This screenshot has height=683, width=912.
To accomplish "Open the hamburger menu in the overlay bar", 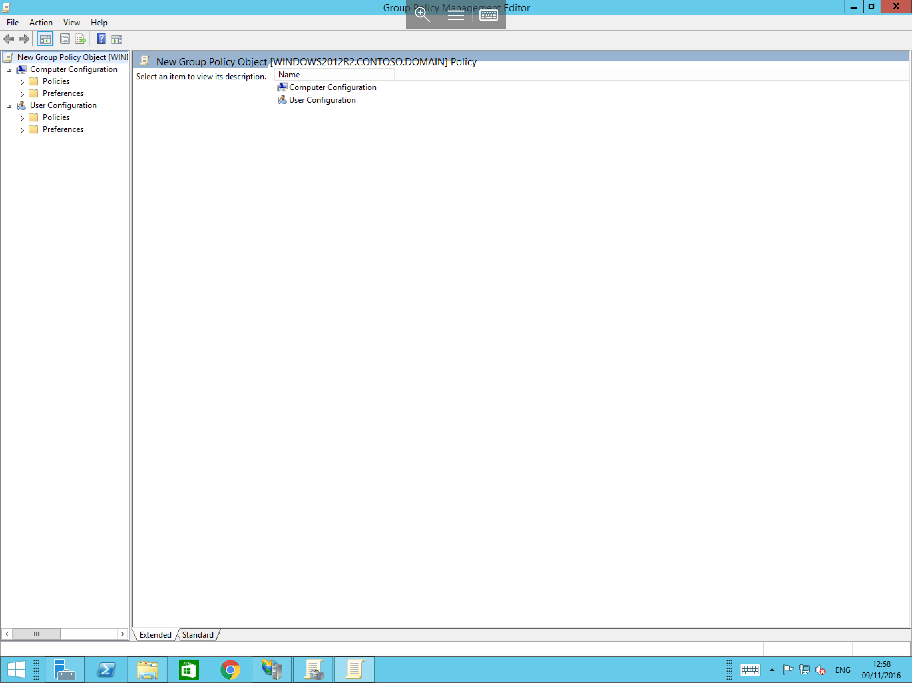I will (x=456, y=15).
